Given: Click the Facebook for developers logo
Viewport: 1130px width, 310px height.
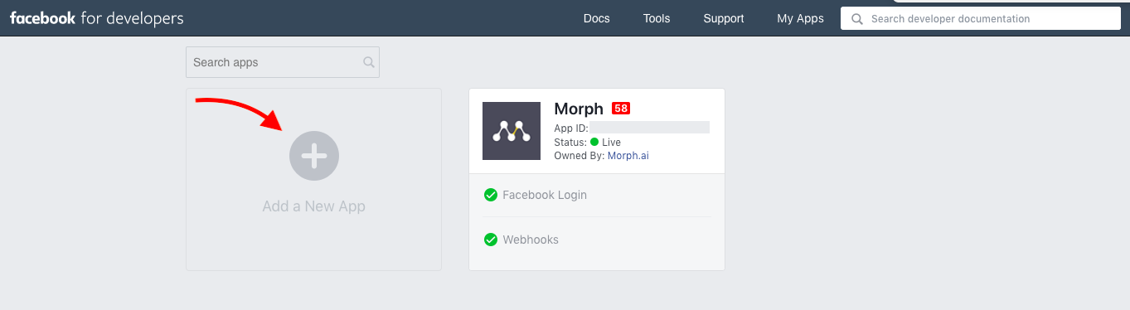Looking at the screenshot, I should [x=97, y=18].
